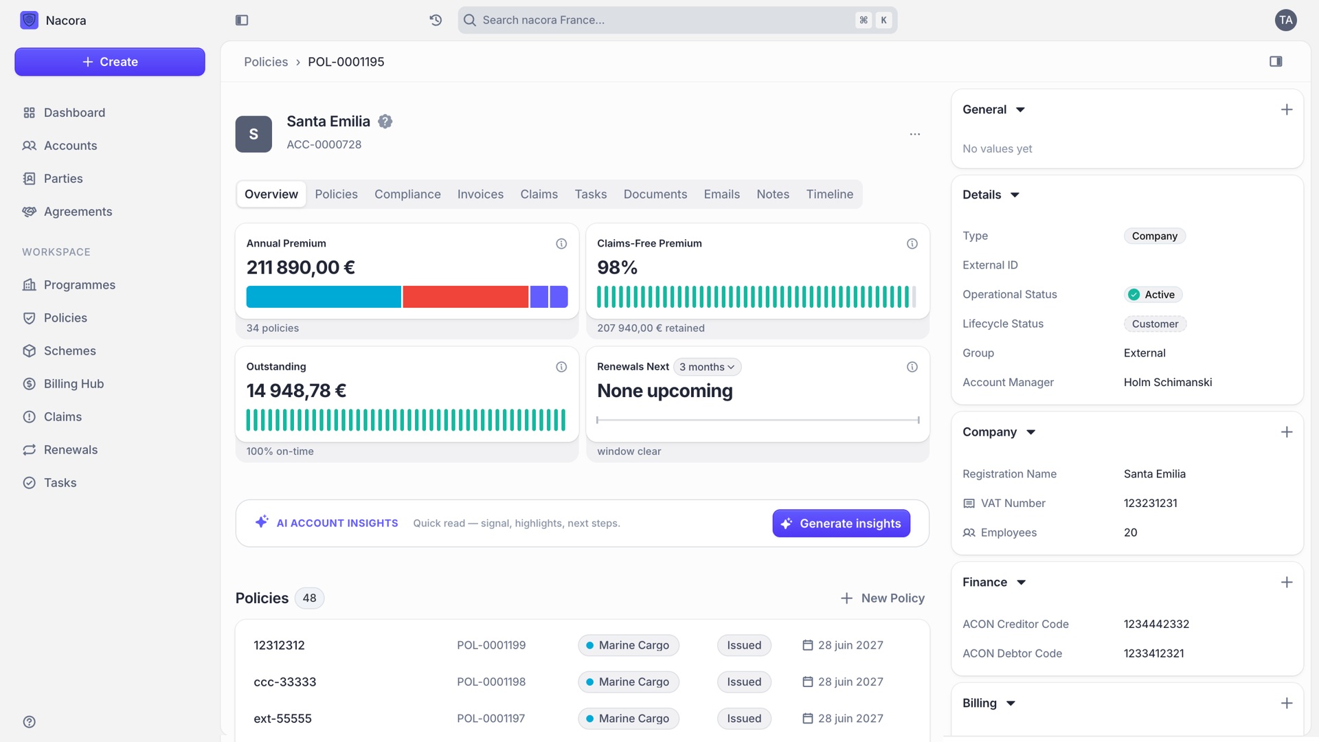Show info for Outstanding card
The image size is (1319, 742).
pyautogui.click(x=561, y=367)
